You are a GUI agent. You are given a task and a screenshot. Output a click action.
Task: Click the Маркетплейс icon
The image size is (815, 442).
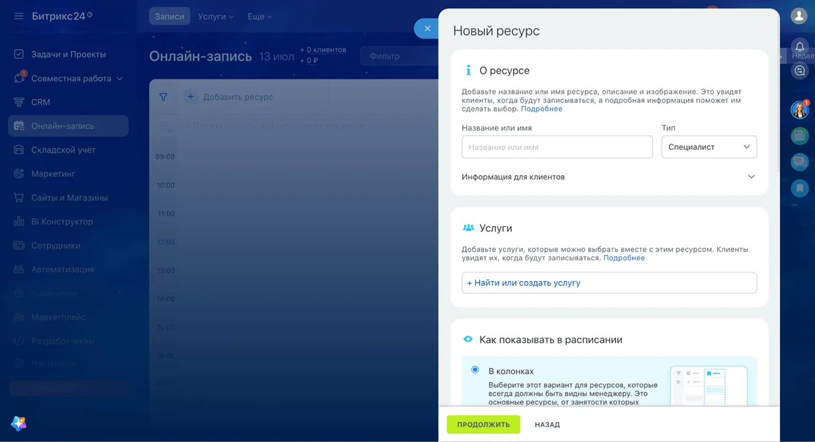pyautogui.click(x=19, y=317)
